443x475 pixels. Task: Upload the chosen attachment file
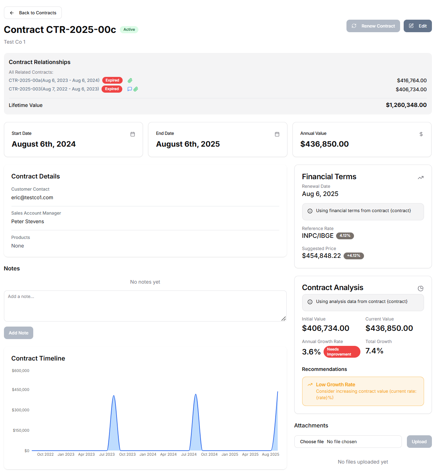pyautogui.click(x=419, y=442)
